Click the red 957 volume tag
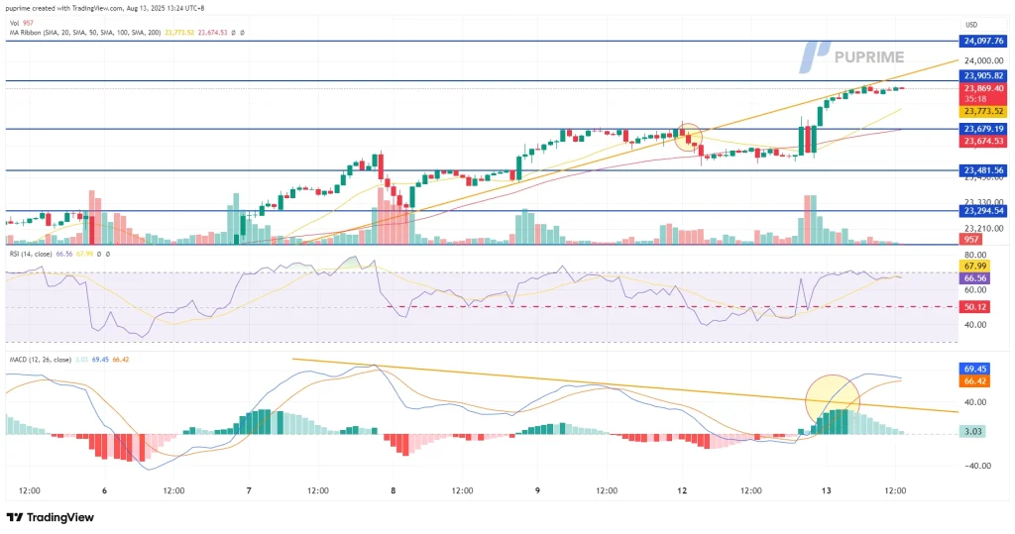This screenshot has width=1015, height=534. coord(971,240)
